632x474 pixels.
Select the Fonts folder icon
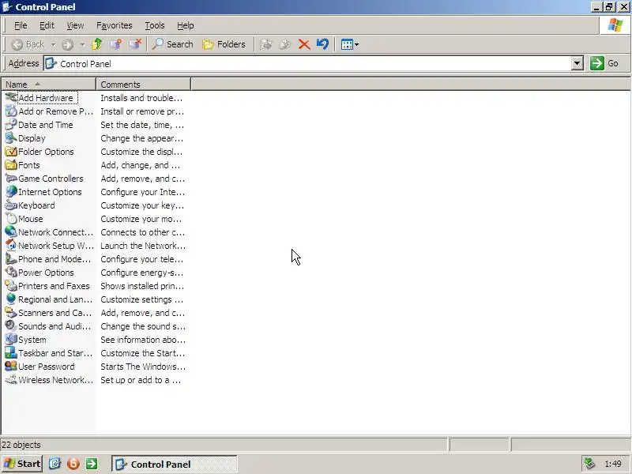(x=11, y=165)
